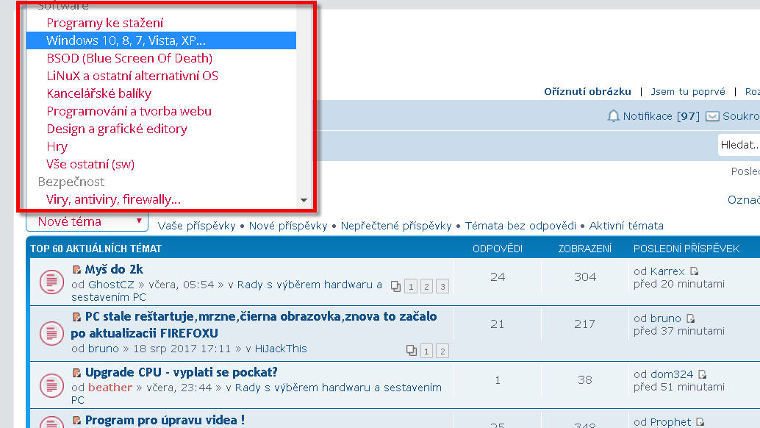Open the 'Upgrade CPU - vyplati se pockat?' thread

point(181,372)
